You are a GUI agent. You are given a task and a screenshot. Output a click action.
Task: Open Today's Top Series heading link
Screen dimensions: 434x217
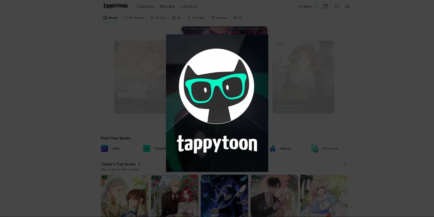(118, 164)
